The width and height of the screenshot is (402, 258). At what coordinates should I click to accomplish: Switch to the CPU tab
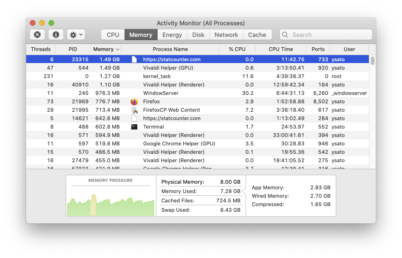coord(113,35)
